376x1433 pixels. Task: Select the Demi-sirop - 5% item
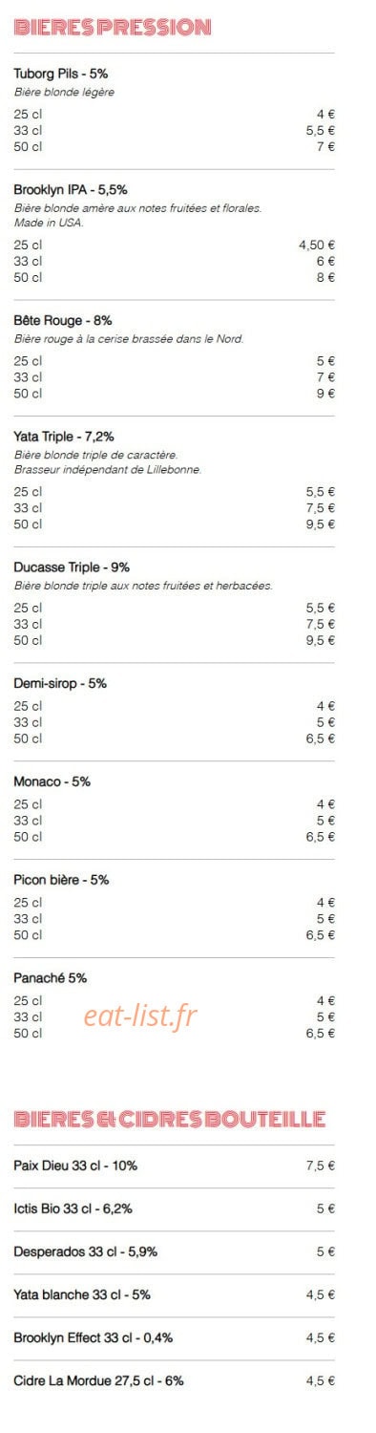coord(60,683)
